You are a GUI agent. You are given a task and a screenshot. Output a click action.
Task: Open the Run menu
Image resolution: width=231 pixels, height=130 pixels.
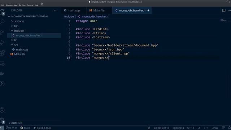pos(24,5)
